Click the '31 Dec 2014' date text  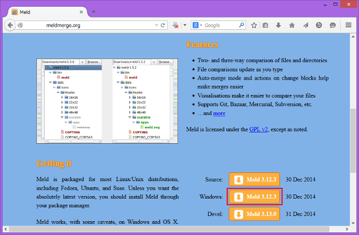coord(301,214)
